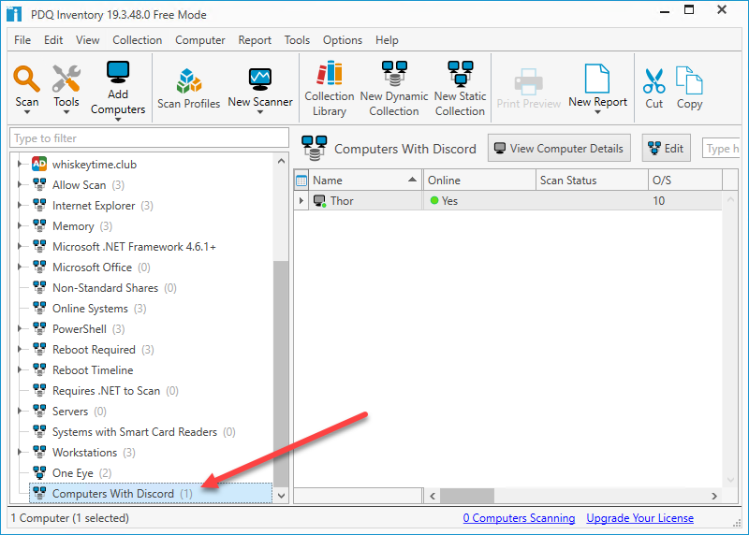Screen dimensions: 749x535
Task: Click the column chooser grid icon
Action: click(x=301, y=181)
